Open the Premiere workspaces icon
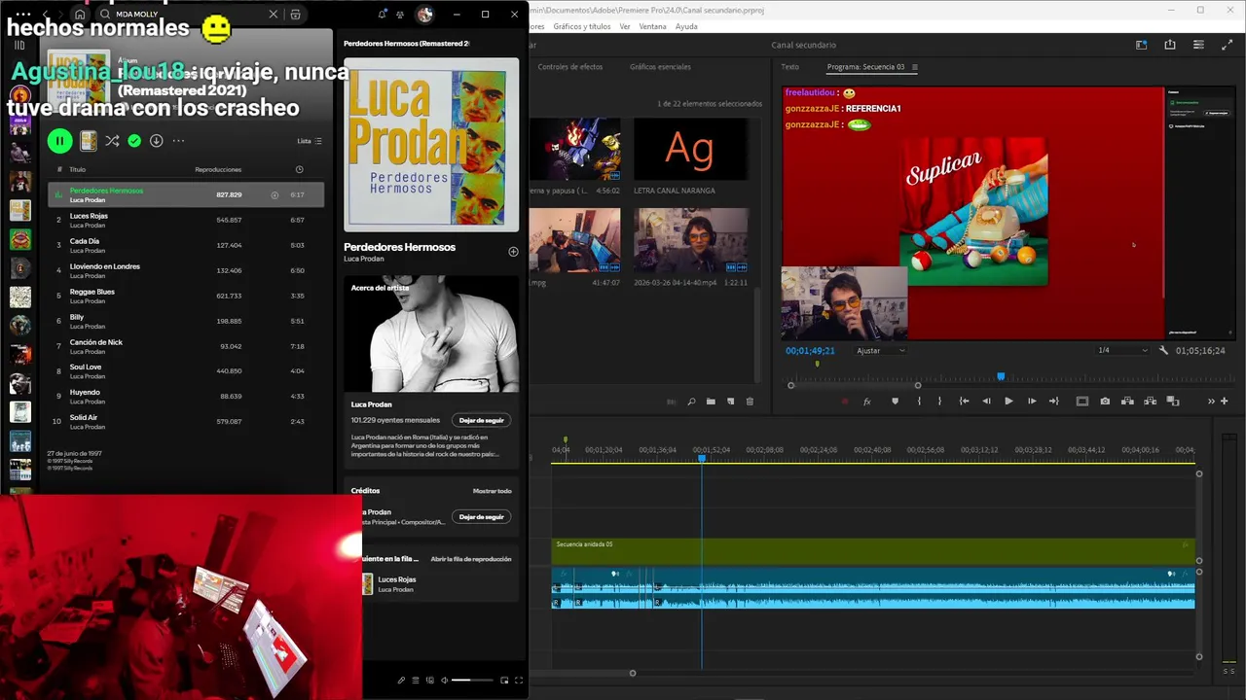Image resolution: width=1246 pixels, height=700 pixels. [1141, 45]
